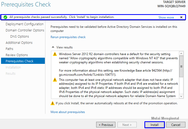
Task: Click the Previous button
Action: (106, 125)
